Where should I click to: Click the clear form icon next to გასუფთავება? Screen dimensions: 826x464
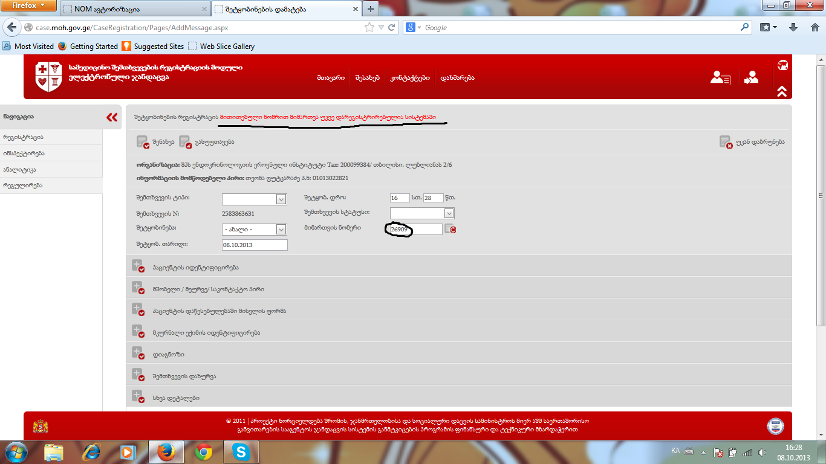185,142
